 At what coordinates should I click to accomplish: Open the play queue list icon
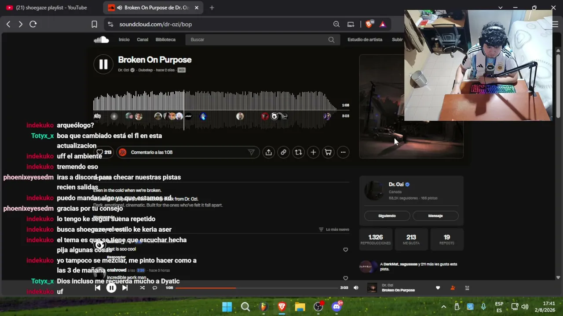467,288
